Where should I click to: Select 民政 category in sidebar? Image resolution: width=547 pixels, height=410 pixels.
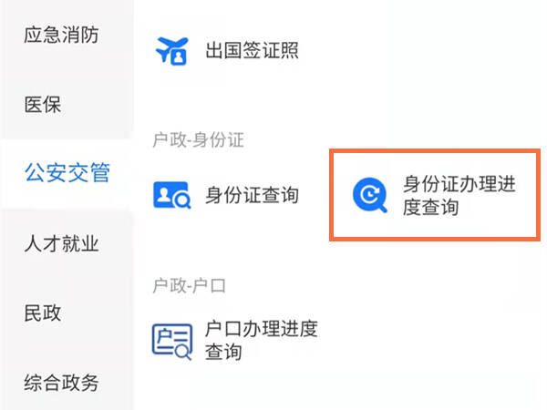(x=43, y=313)
